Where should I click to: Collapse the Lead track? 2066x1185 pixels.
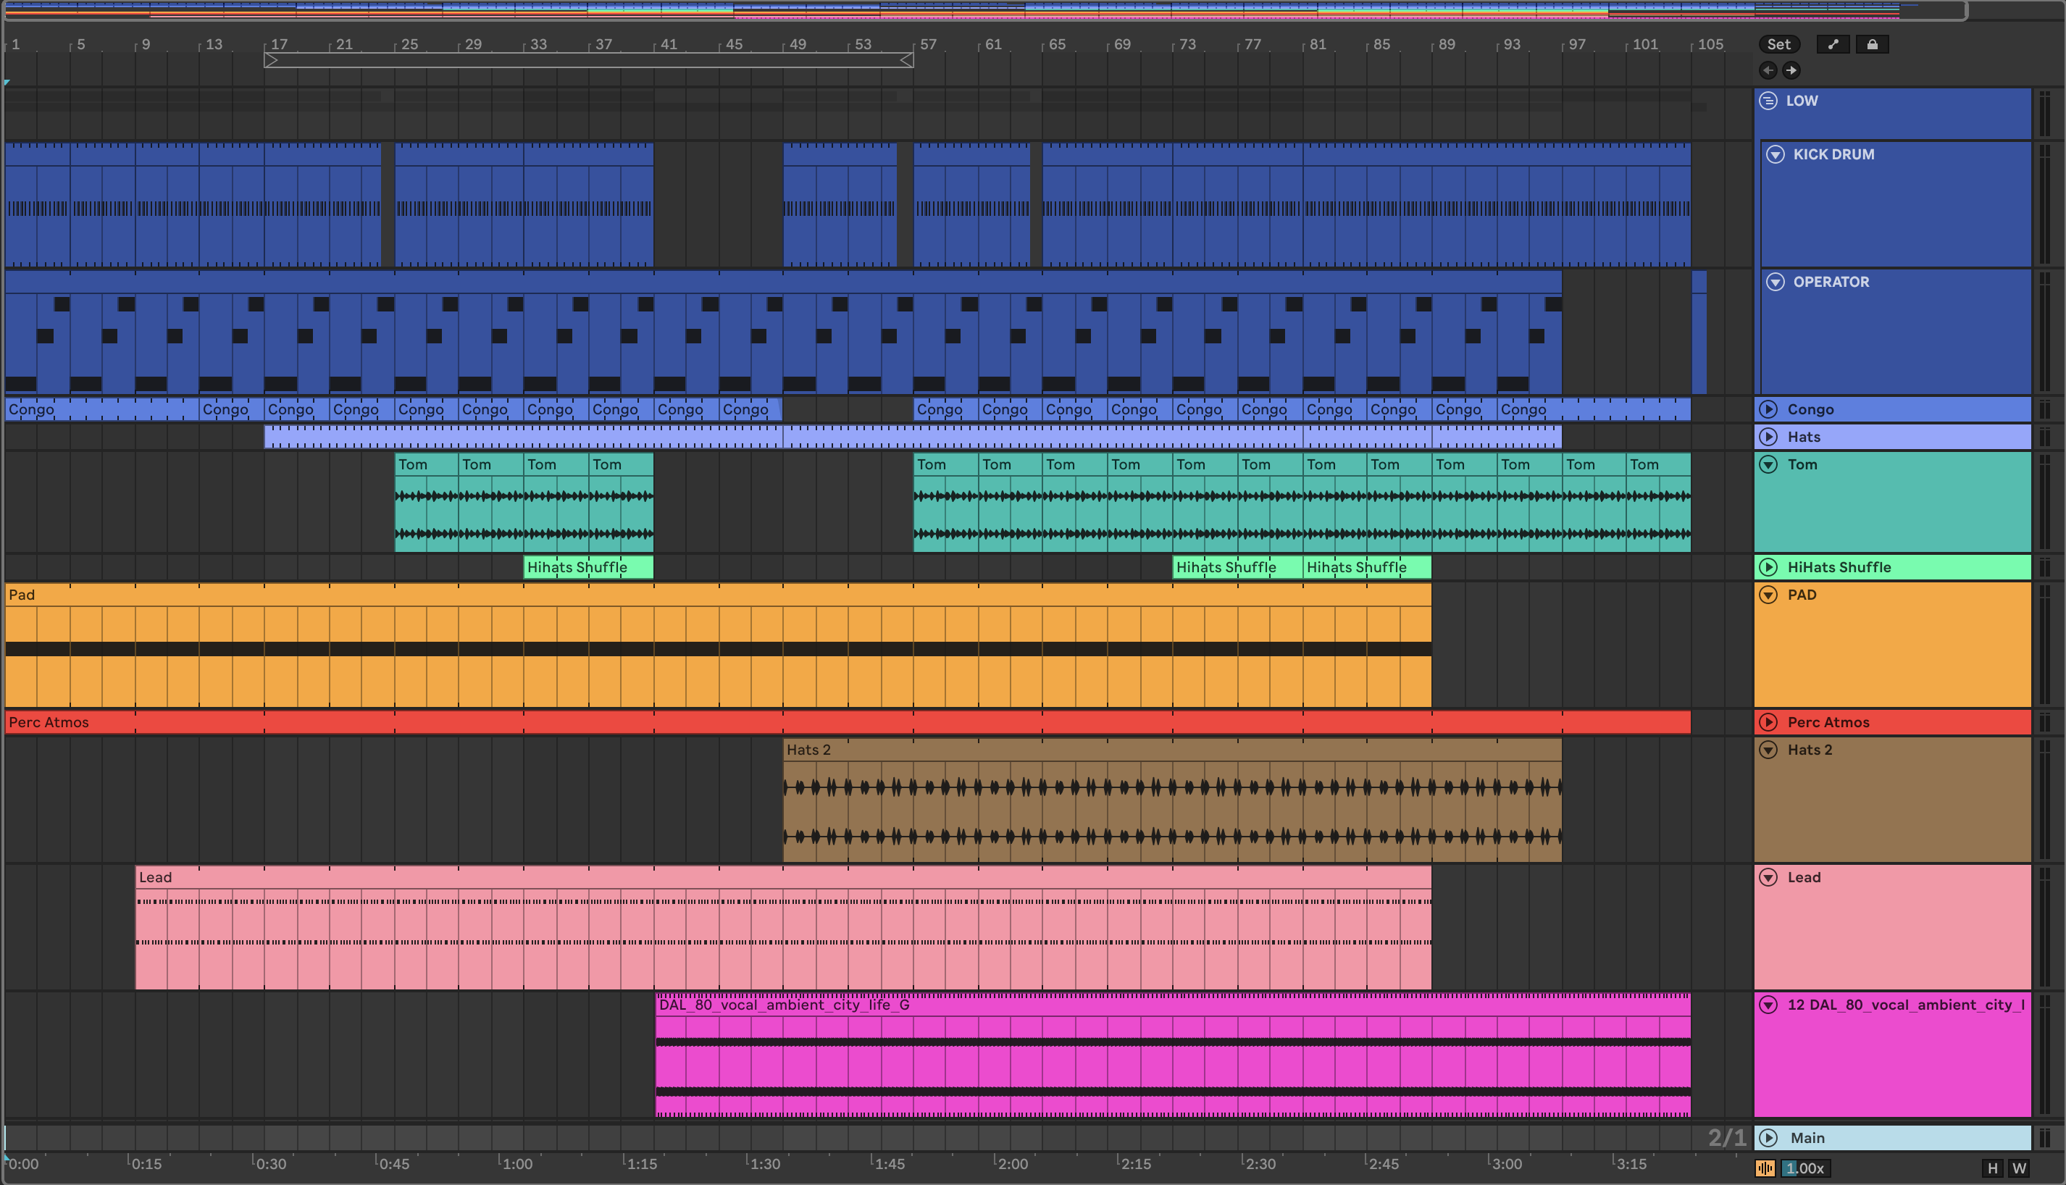(x=1768, y=877)
